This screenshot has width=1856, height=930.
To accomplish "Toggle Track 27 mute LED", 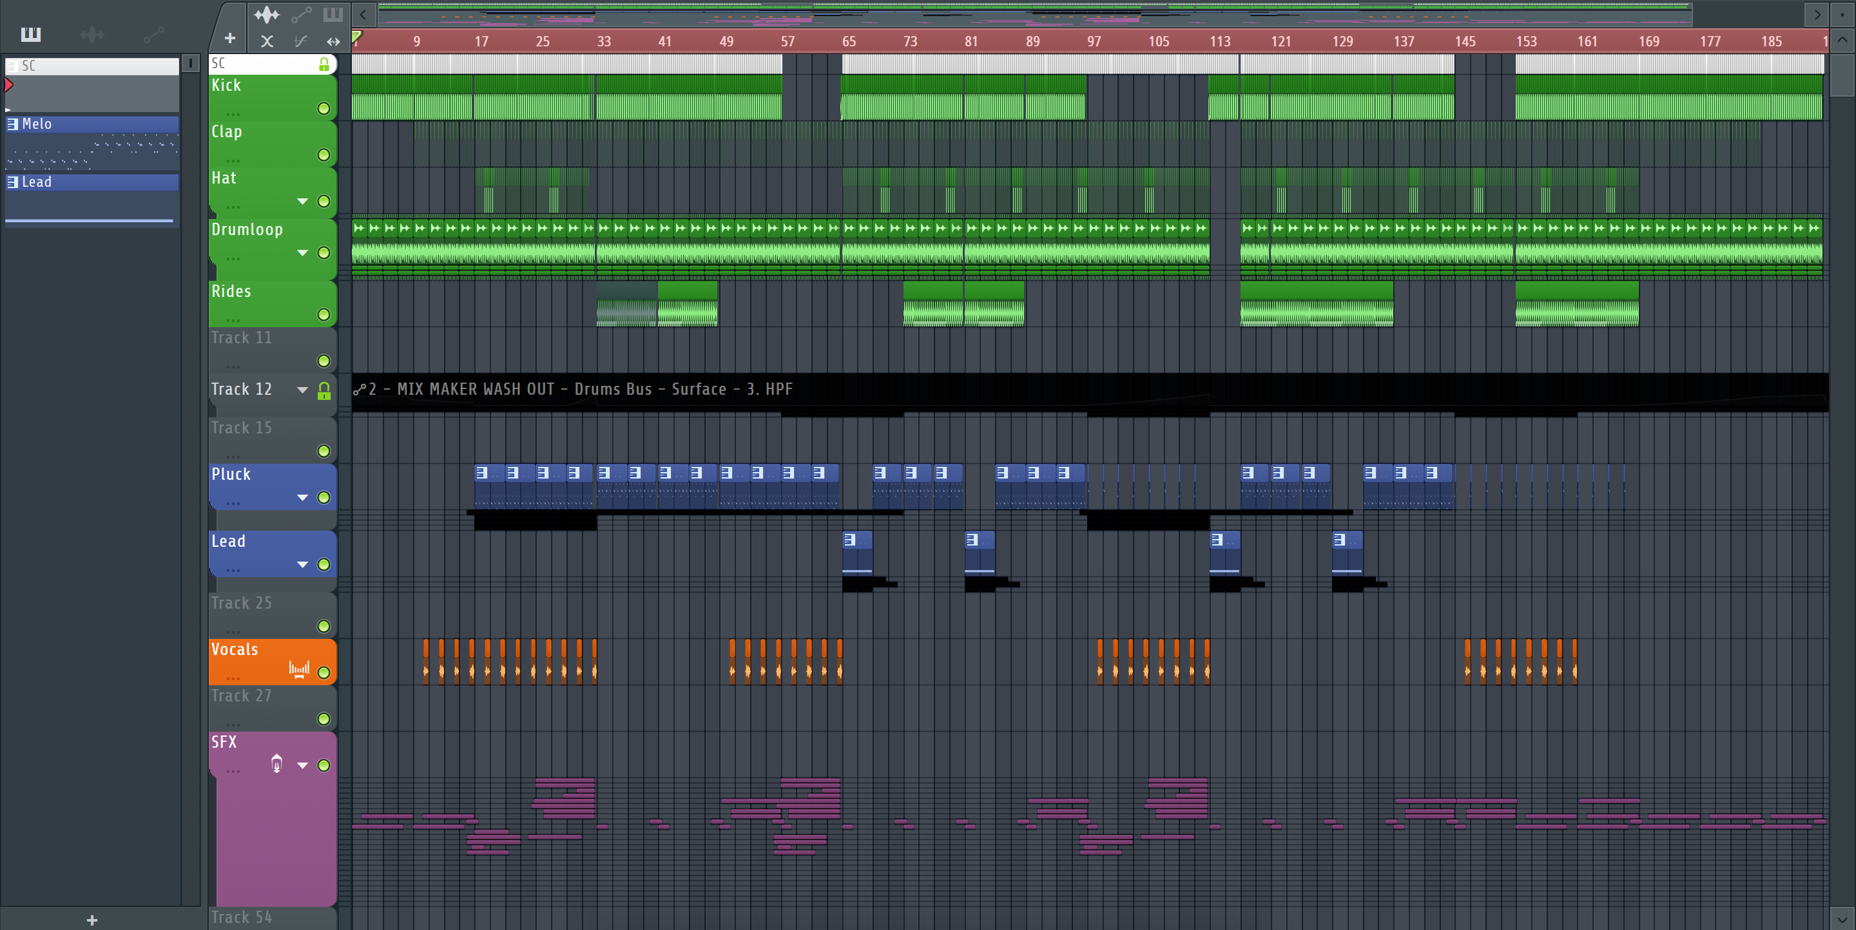I will click(324, 719).
